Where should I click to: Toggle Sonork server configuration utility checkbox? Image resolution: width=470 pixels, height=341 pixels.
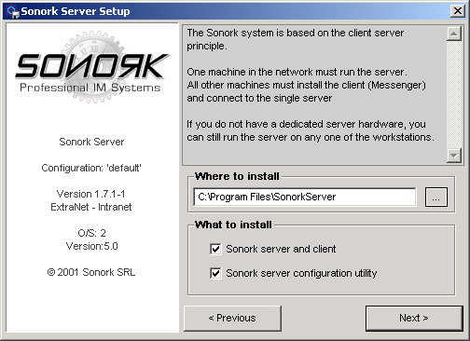pyautogui.click(x=215, y=273)
